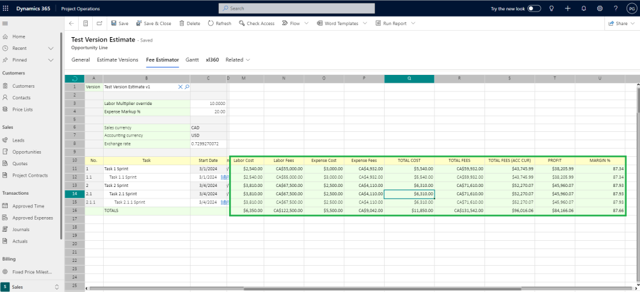Open the settings gear icon
The width and height of the screenshot is (640, 292).
click(600, 8)
